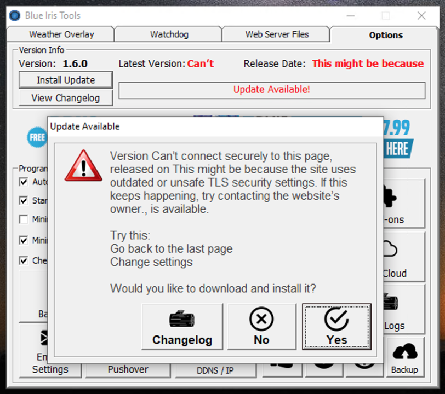
Task: Click the Backup cloud icon button
Action: point(404,357)
